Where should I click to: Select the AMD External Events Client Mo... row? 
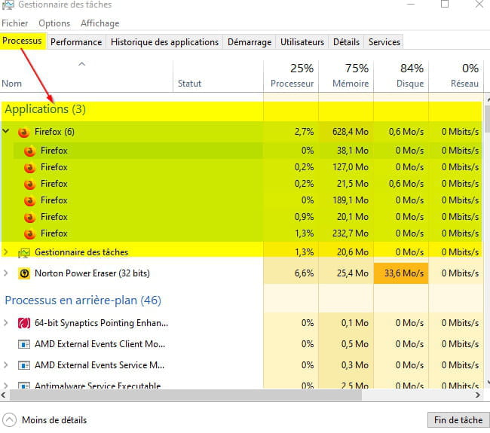pyautogui.click(x=241, y=344)
